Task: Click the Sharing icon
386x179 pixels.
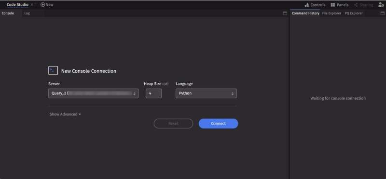Action: (x=356, y=5)
